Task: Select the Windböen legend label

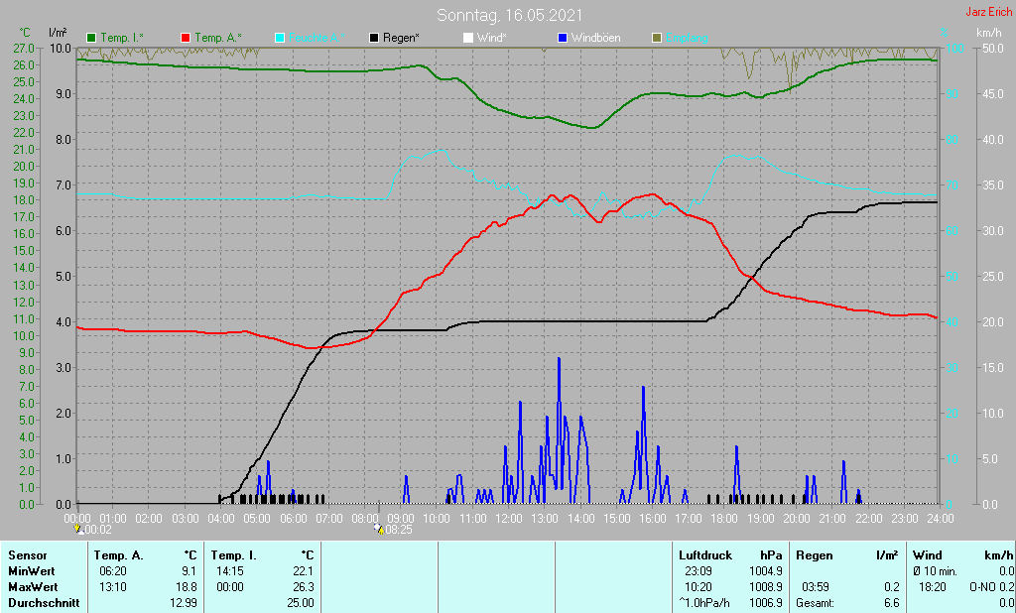Action: [x=596, y=39]
